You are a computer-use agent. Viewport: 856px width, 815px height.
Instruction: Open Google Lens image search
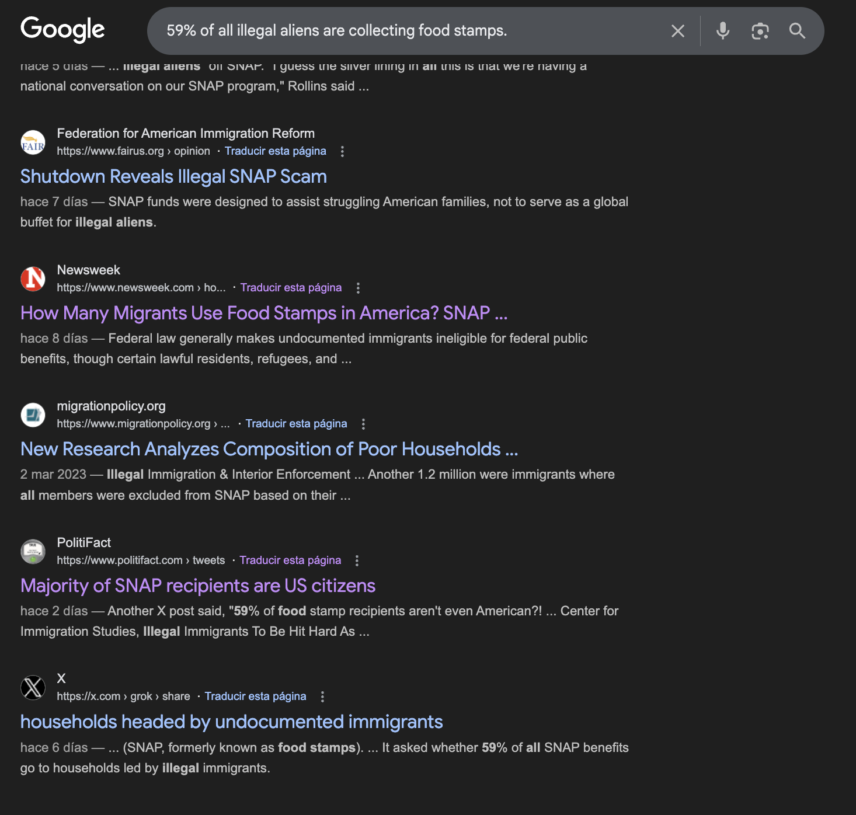760,31
